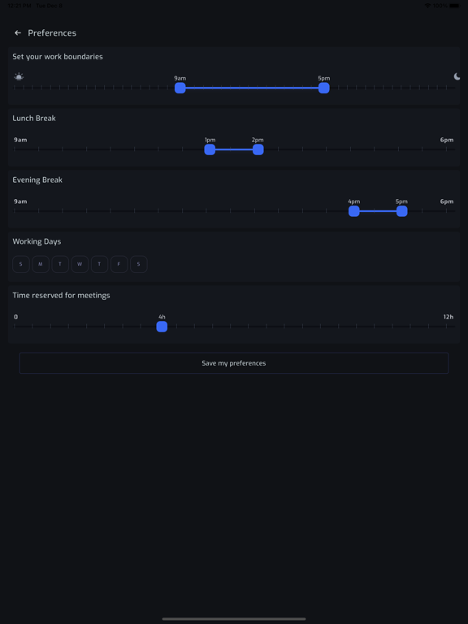Click the 12h end of meetings slider
The height and width of the screenshot is (624, 468).
tap(448, 317)
